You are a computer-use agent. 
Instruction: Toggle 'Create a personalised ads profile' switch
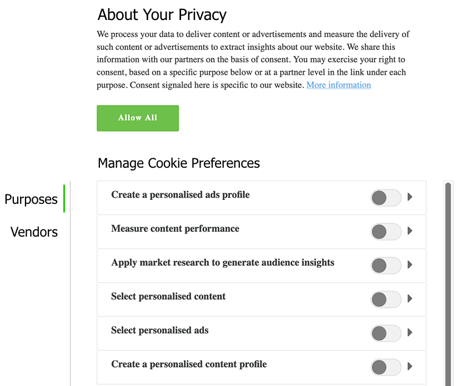(385, 198)
